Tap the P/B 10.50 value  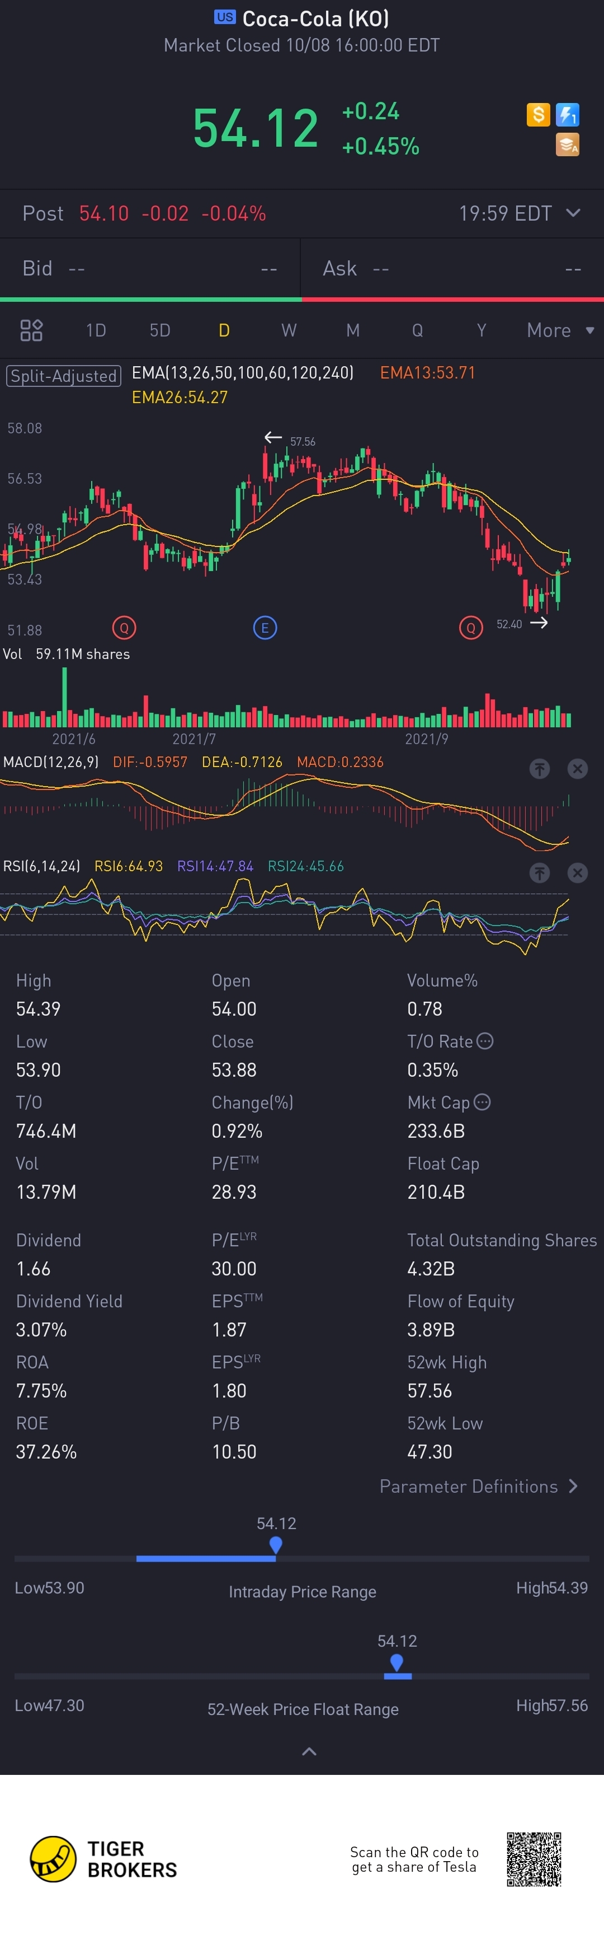point(234,1451)
